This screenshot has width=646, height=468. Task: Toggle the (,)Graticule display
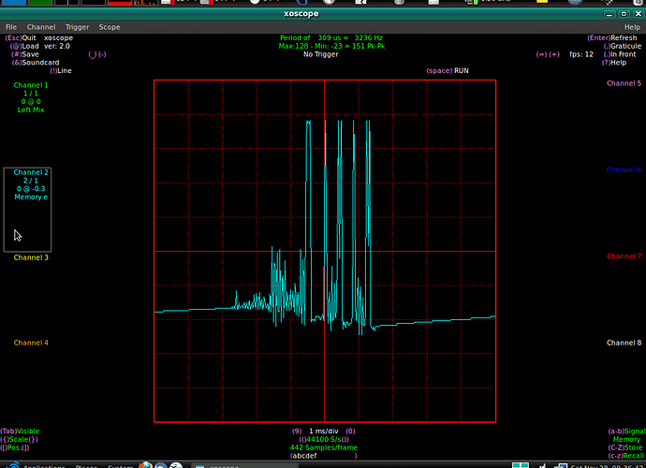(x=622, y=46)
